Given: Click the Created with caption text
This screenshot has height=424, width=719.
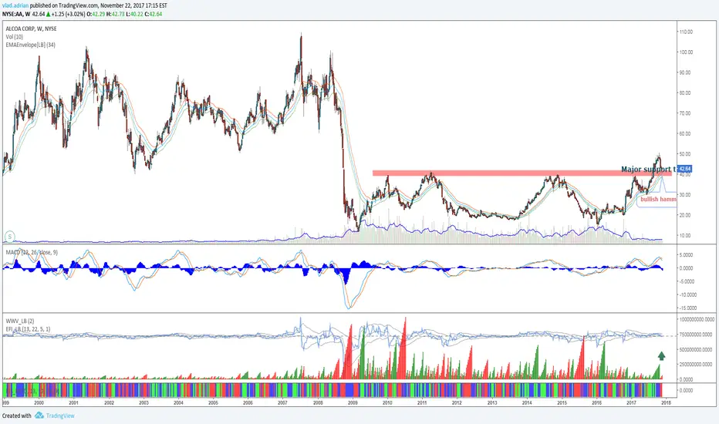Looking at the screenshot, I should click(16, 416).
